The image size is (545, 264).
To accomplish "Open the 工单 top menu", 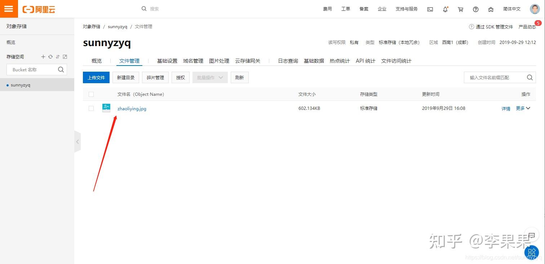I will click(346, 9).
